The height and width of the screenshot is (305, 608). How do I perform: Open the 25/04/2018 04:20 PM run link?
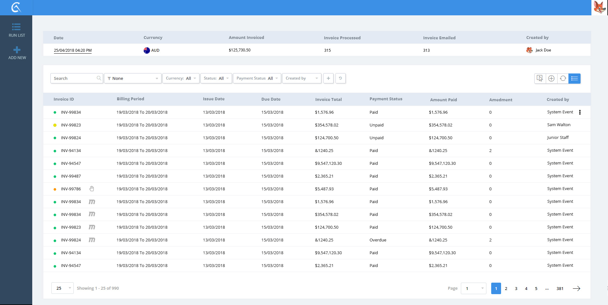tap(73, 50)
